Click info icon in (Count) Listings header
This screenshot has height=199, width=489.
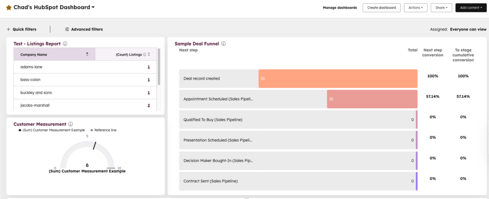pos(145,54)
